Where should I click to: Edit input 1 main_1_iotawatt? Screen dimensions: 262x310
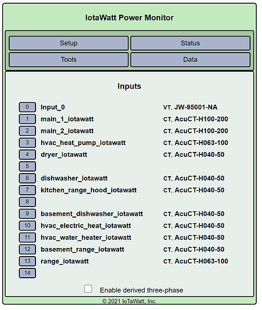pyautogui.click(x=27, y=119)
